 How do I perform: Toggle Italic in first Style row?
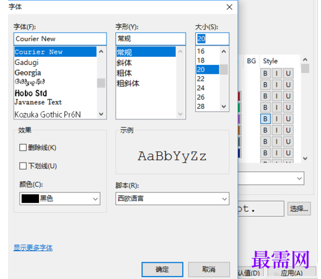277,74
